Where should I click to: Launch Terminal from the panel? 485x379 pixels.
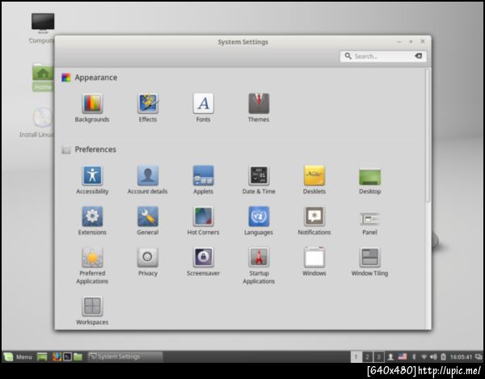(67, 356)
